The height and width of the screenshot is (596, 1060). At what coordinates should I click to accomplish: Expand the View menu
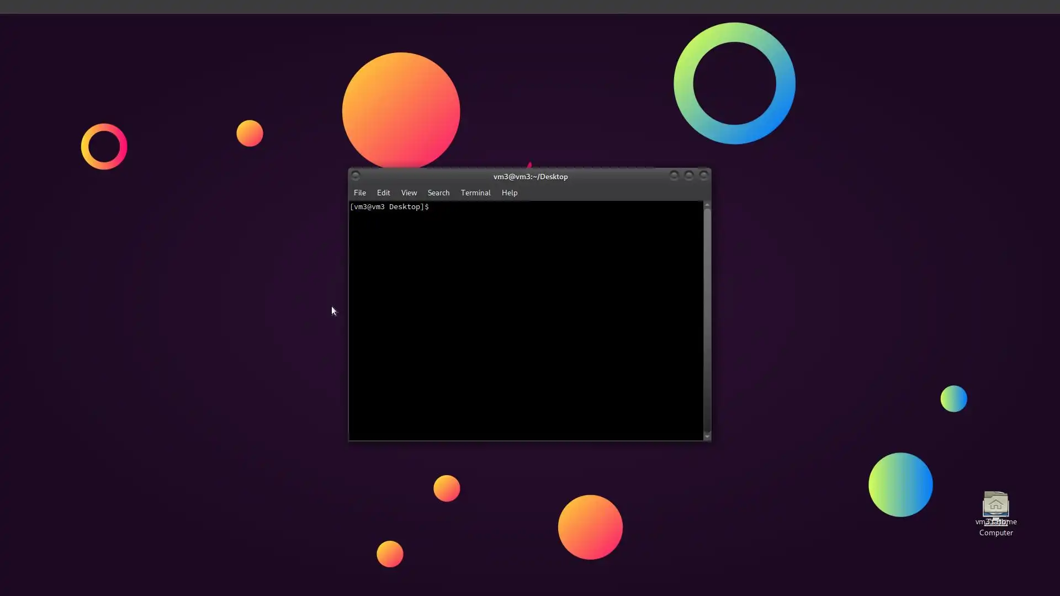point(409,193)
